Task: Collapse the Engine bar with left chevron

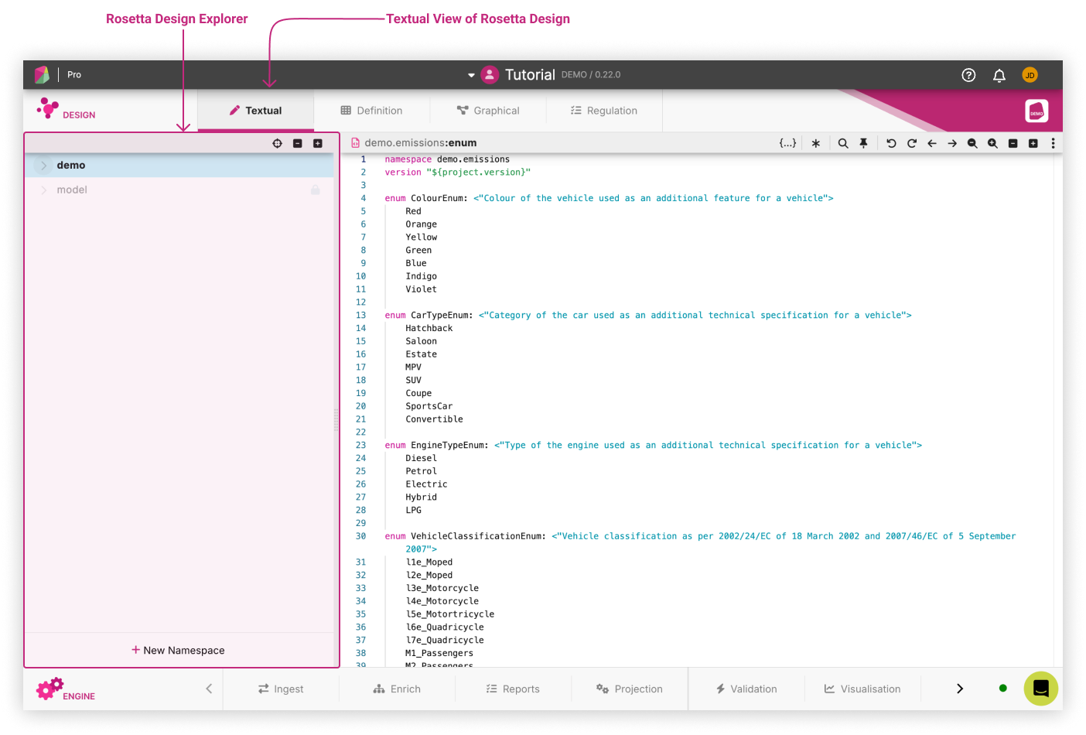Action: 209,689
